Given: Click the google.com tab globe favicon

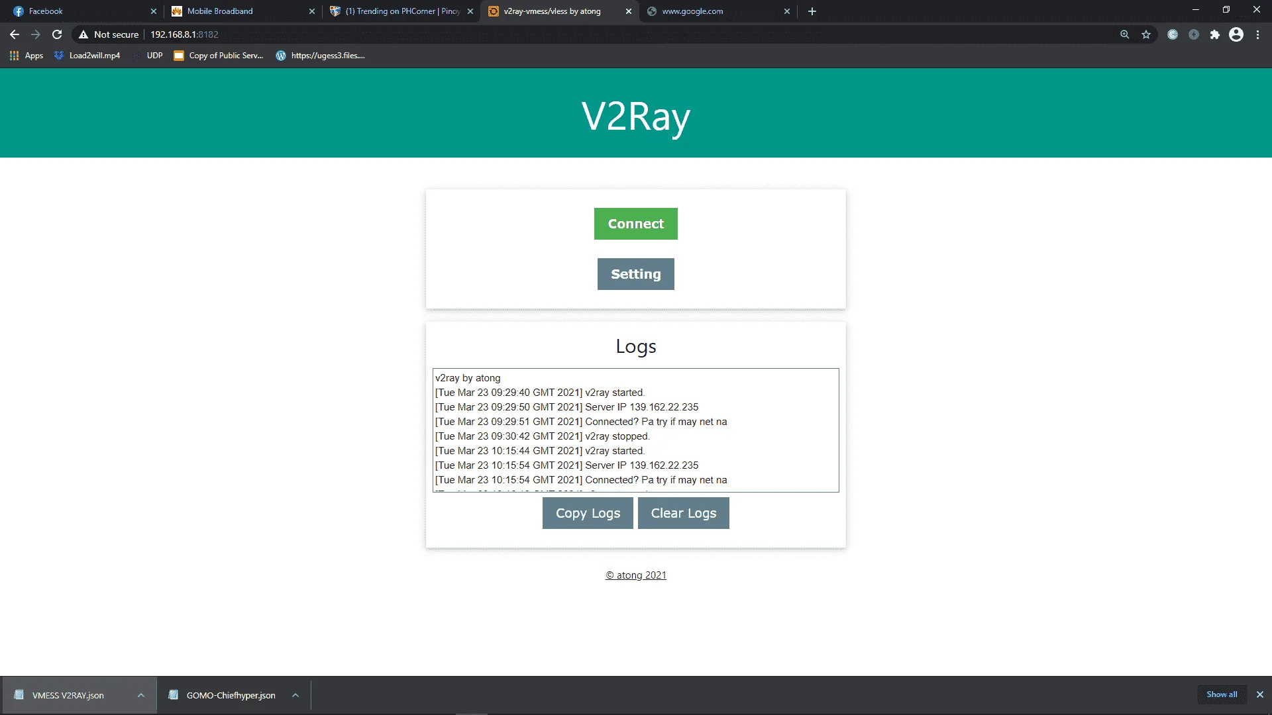Looking at the screenshot, I should point(652,11).
